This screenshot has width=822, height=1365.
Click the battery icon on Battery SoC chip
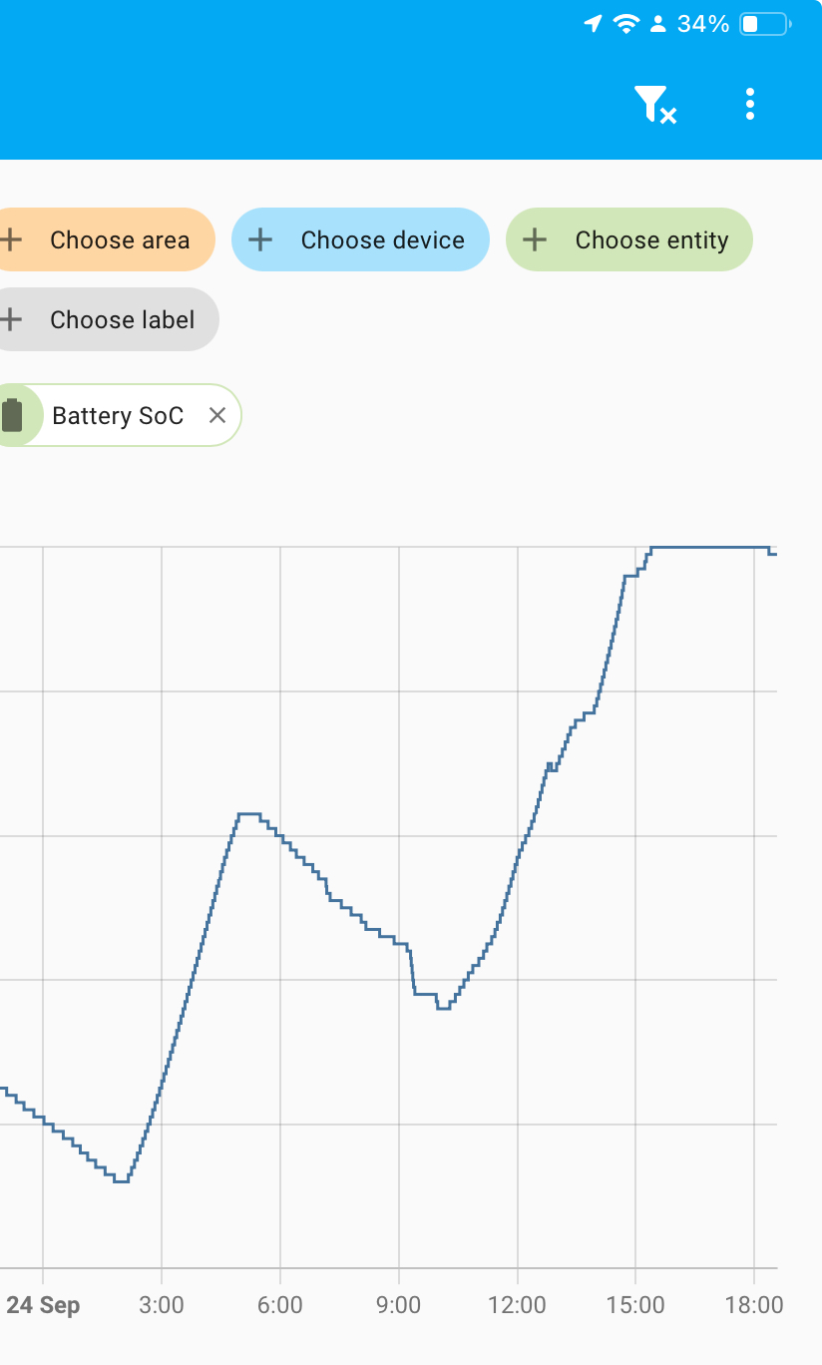[x=12, y=415]
